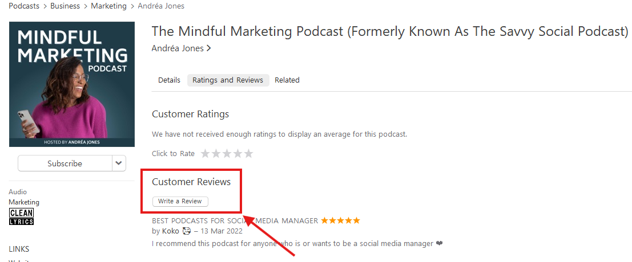Click the Koko review's orange star rating

coord(340,220)
